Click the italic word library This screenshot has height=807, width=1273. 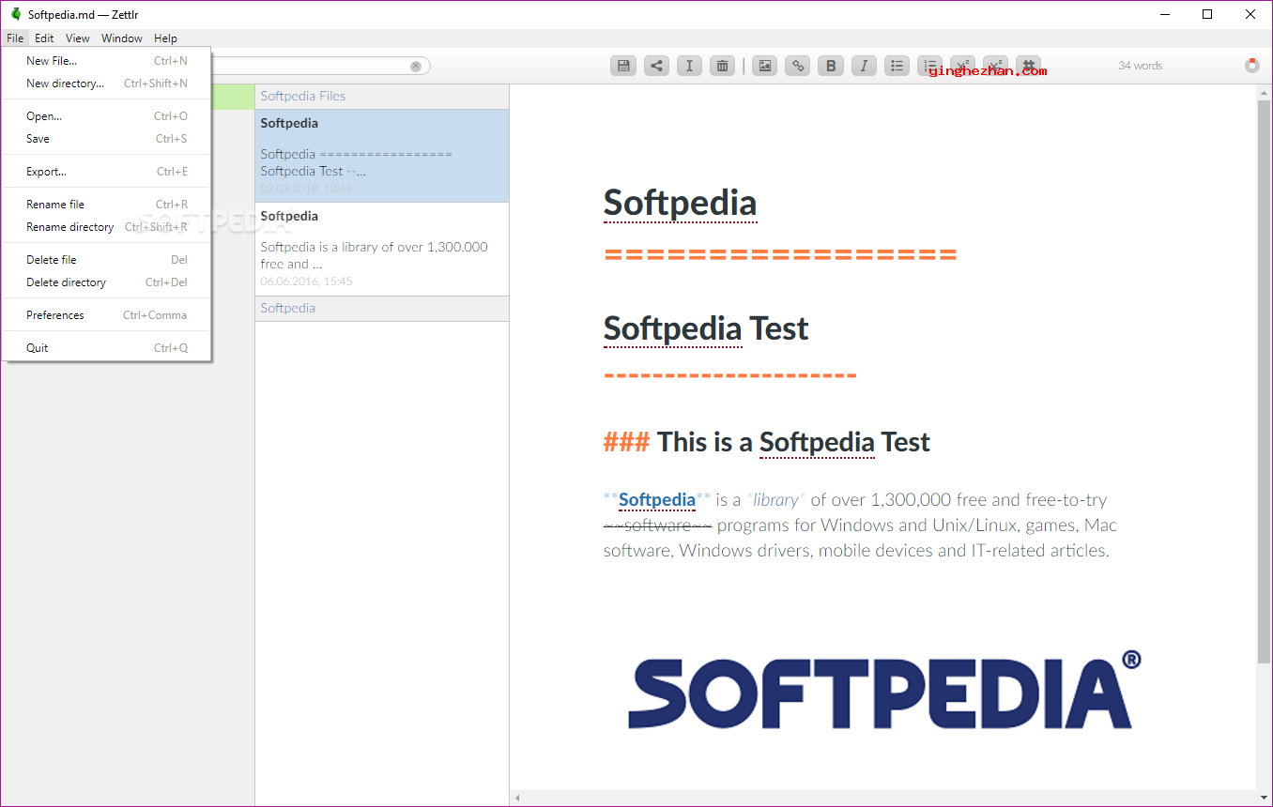(x=775, y=500)
